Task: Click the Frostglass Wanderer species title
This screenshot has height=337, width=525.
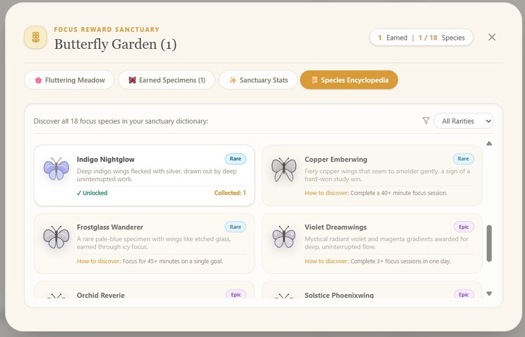Action: click(110, 227)
